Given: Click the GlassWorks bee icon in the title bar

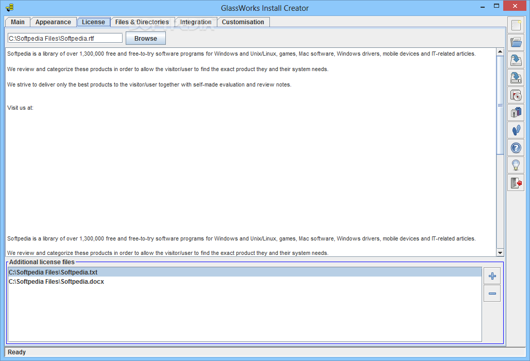Looking at the screenshot, I should tap(10, 7).
